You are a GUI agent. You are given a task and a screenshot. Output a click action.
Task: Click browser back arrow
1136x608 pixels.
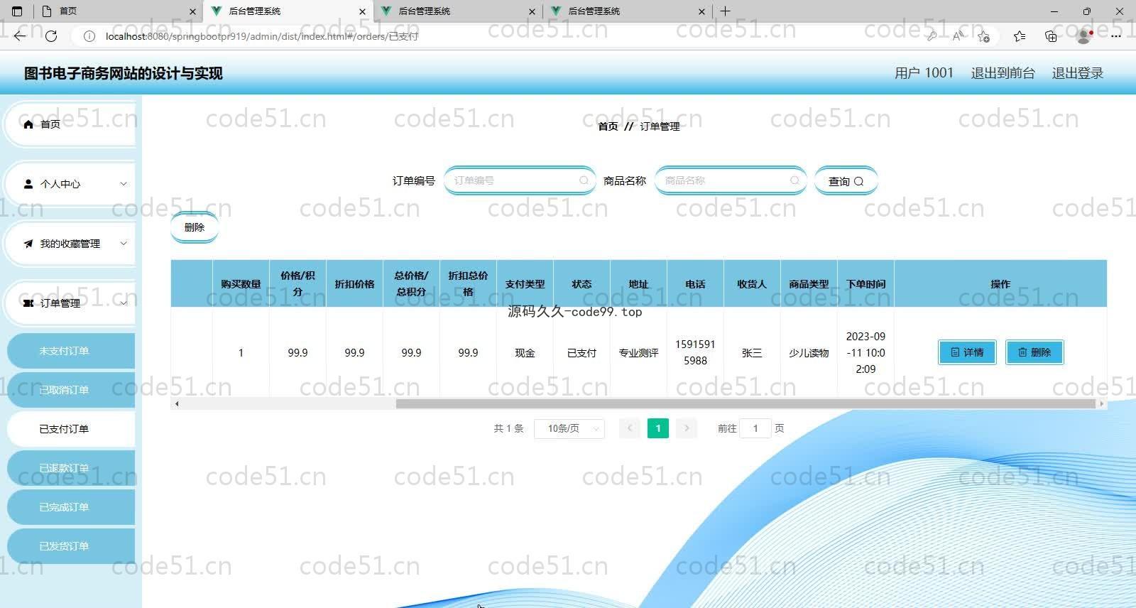coord(20,36)
